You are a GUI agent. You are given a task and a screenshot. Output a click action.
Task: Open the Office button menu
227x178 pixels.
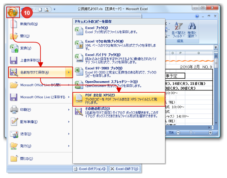pyautogui.click(x=13, y=12)
